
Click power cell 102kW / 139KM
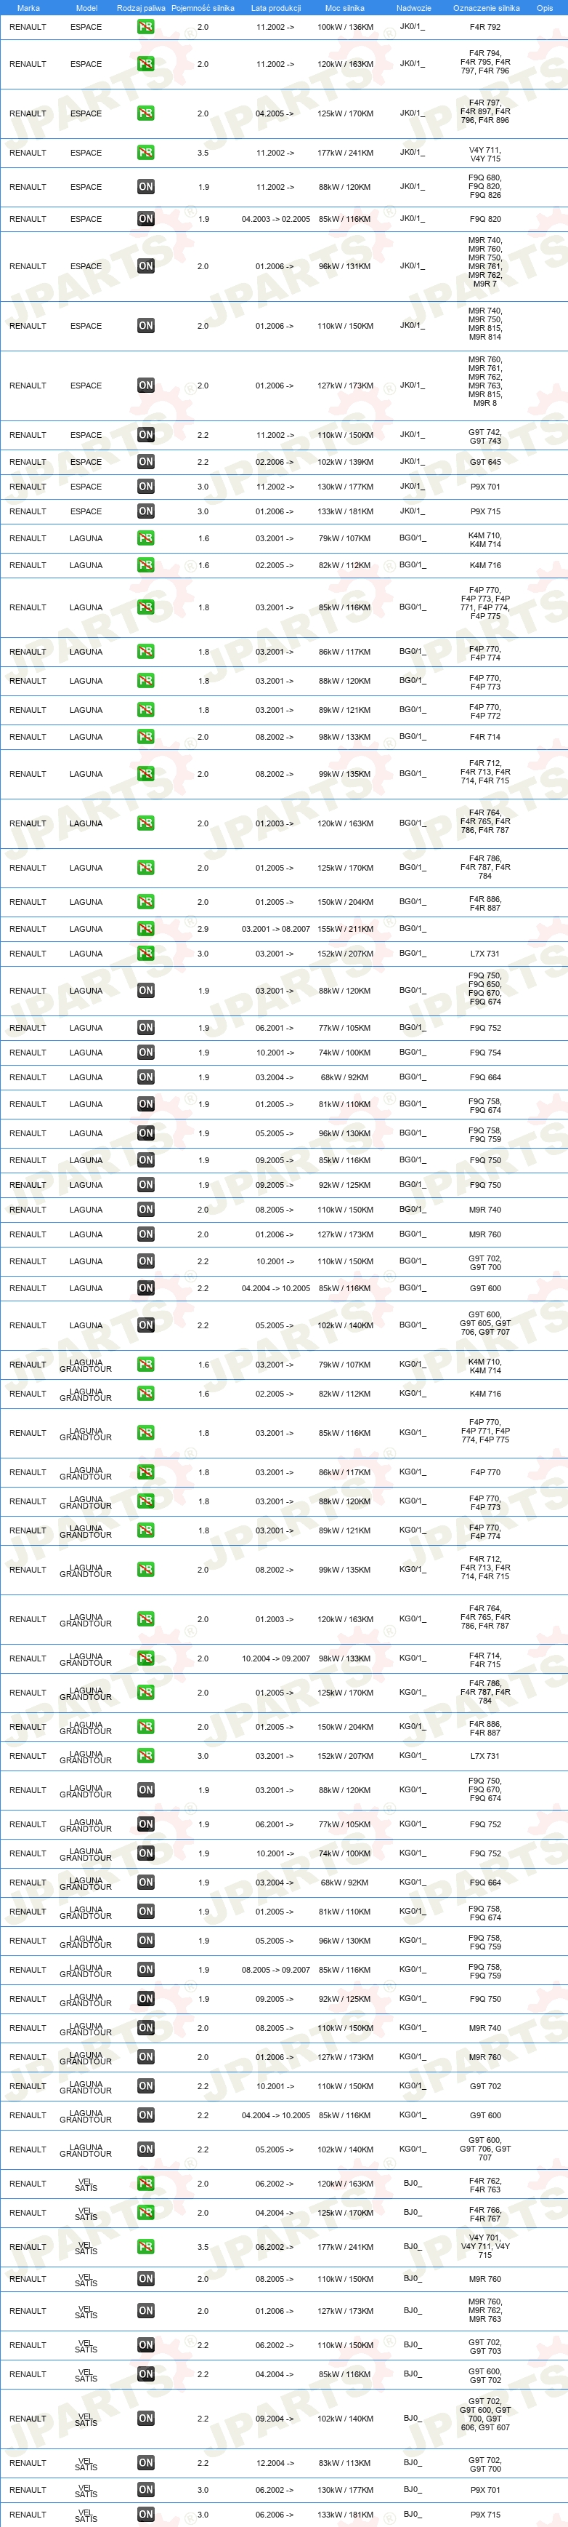[x=345, y=462]
